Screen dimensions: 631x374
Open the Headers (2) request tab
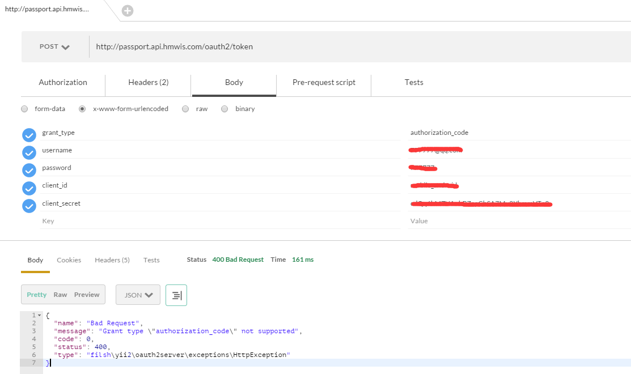(149, 83)
